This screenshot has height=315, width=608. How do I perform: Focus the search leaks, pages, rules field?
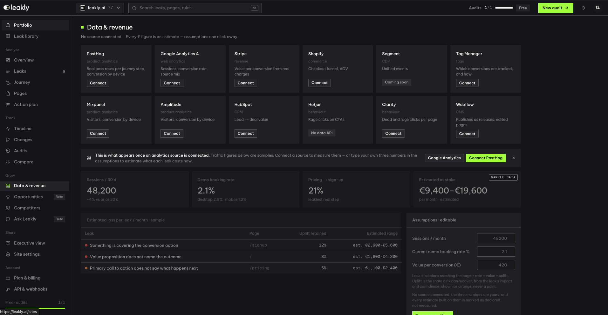click(195, 8)
